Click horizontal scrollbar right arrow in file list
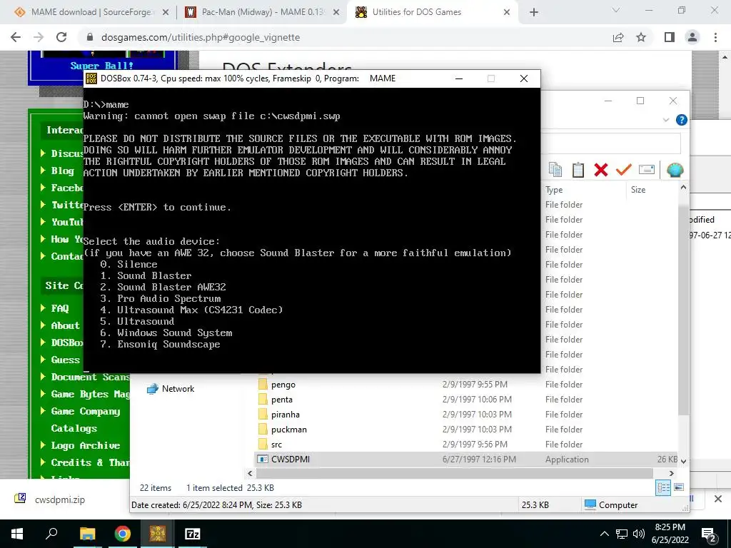Screen dimensions: 731x548 [671, 474]
